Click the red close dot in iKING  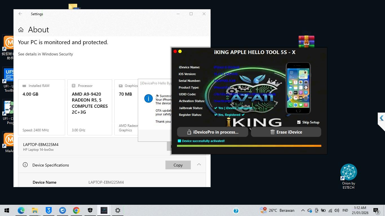click(x=175, y=51)
